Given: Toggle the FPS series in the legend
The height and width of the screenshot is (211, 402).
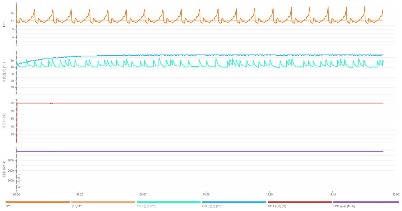Looking at the screenshot, I should pos(37,204).
